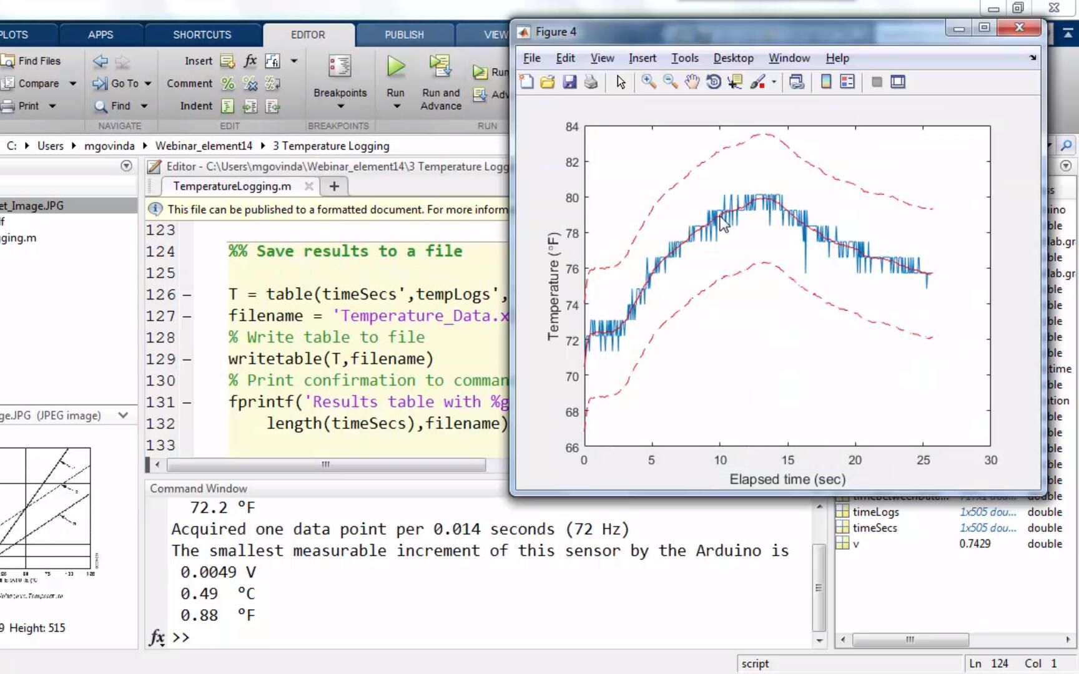
Task: Toggle Hide Plot Tools in Figure 4
Action: point(877,82)
